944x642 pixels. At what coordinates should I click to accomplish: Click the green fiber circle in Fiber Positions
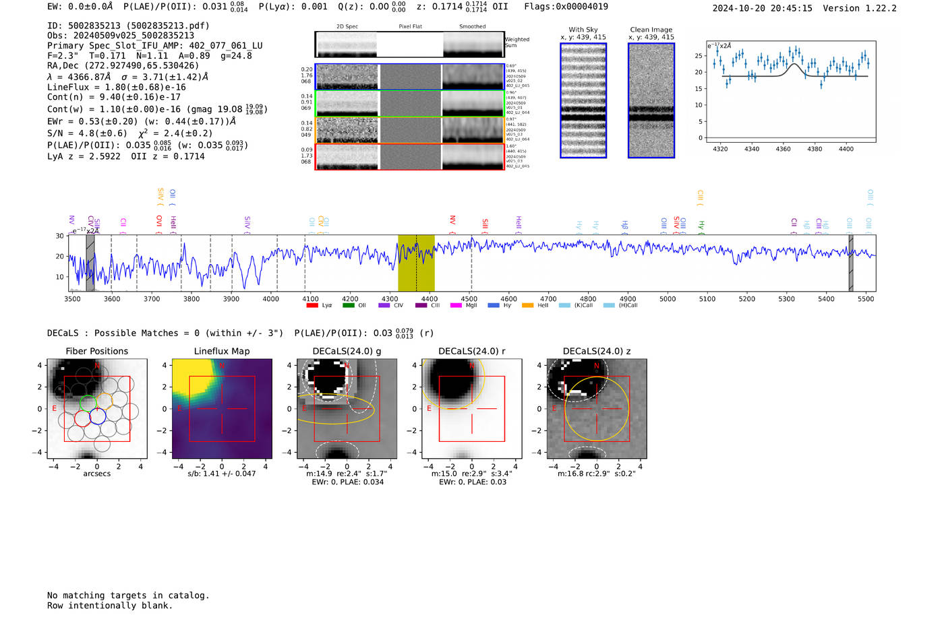88,403
